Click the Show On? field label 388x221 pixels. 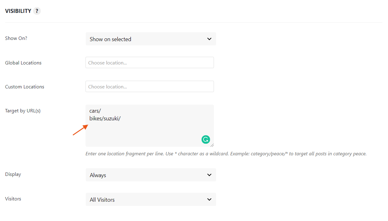[16, 38]
